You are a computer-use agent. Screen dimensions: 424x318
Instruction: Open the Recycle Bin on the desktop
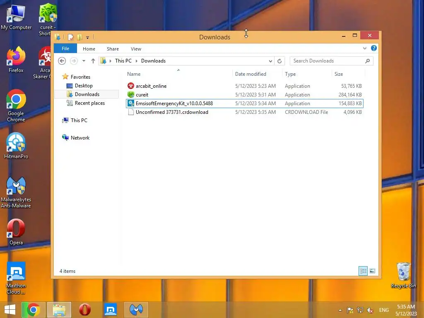(403, 275)
